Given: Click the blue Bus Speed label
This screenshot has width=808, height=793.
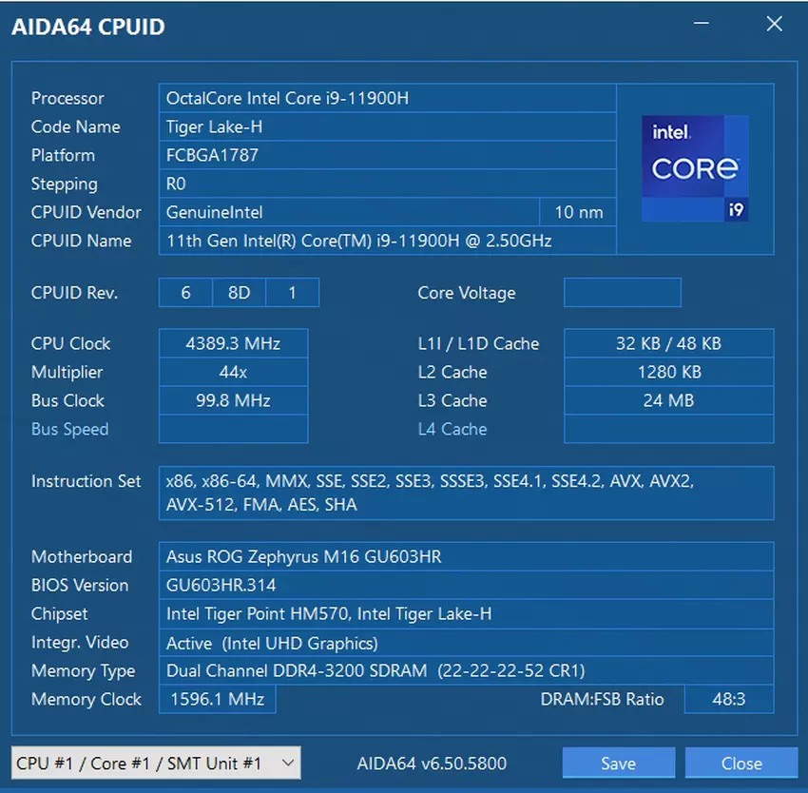Looking at the screenshot, I should tap(69, 429).
